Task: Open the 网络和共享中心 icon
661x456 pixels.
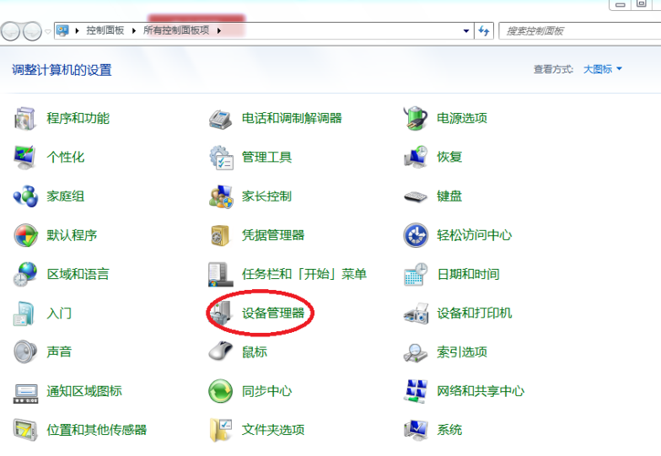Action: 415,391
